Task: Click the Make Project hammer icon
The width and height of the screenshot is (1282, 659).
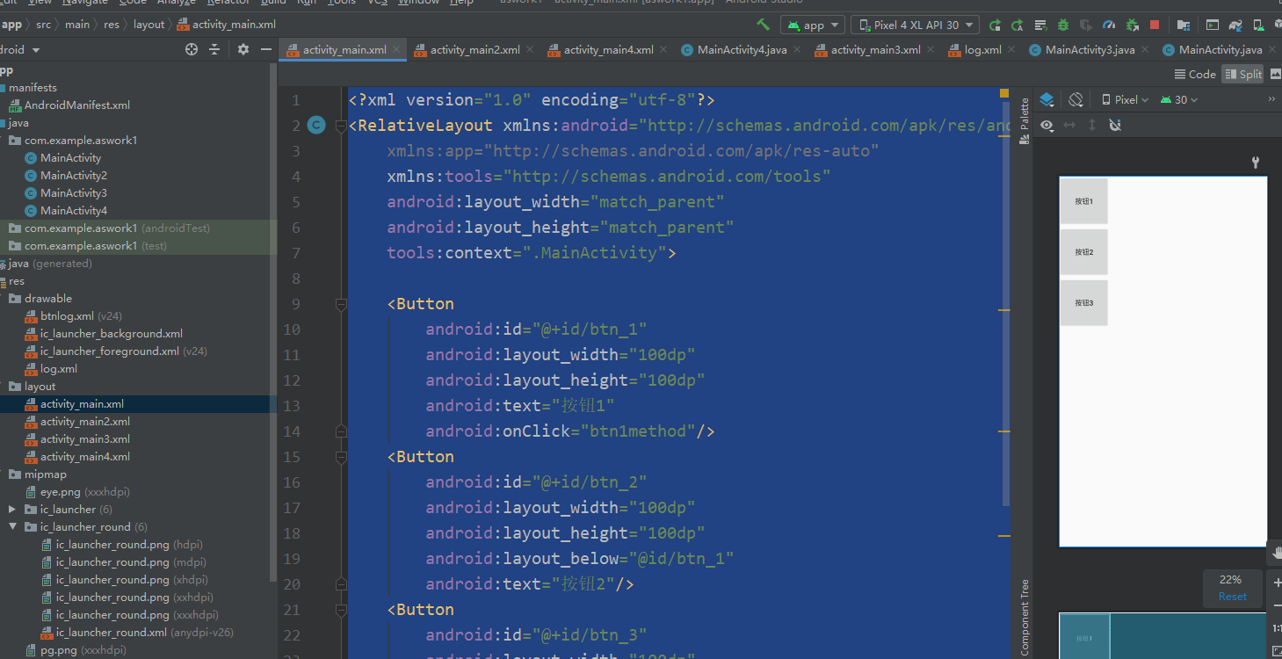Action: pos(764,25)
